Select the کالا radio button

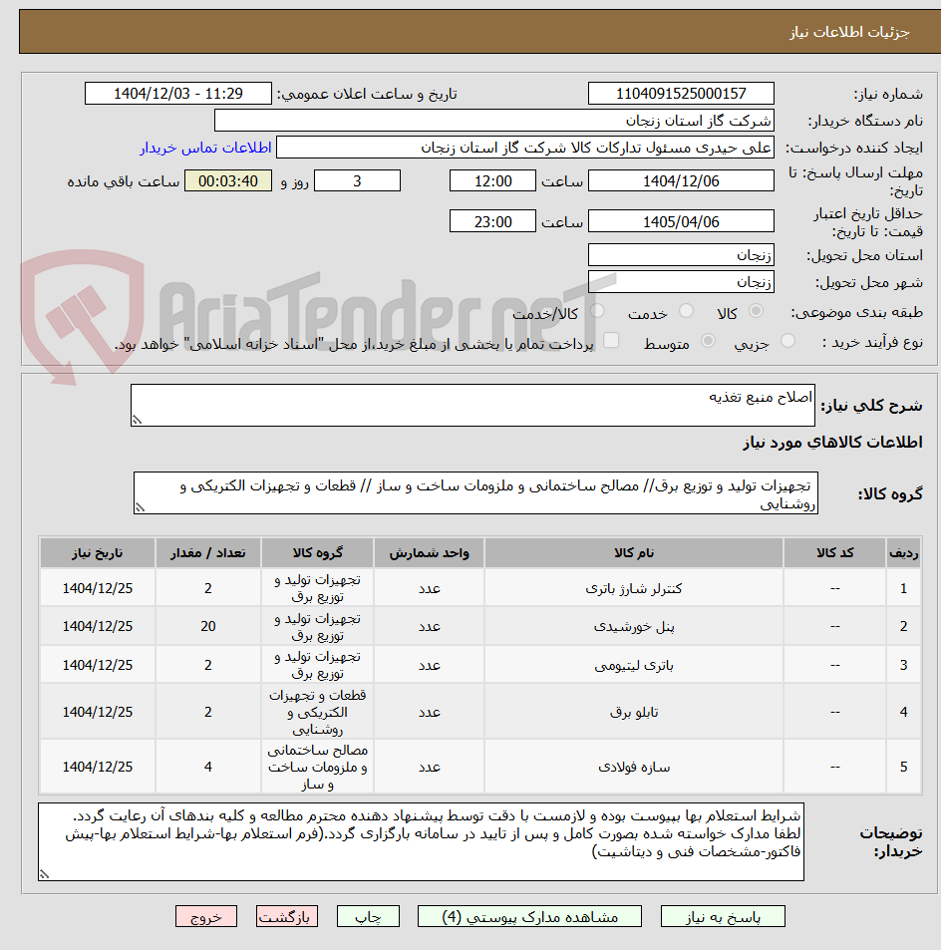[x=756, y=311]
